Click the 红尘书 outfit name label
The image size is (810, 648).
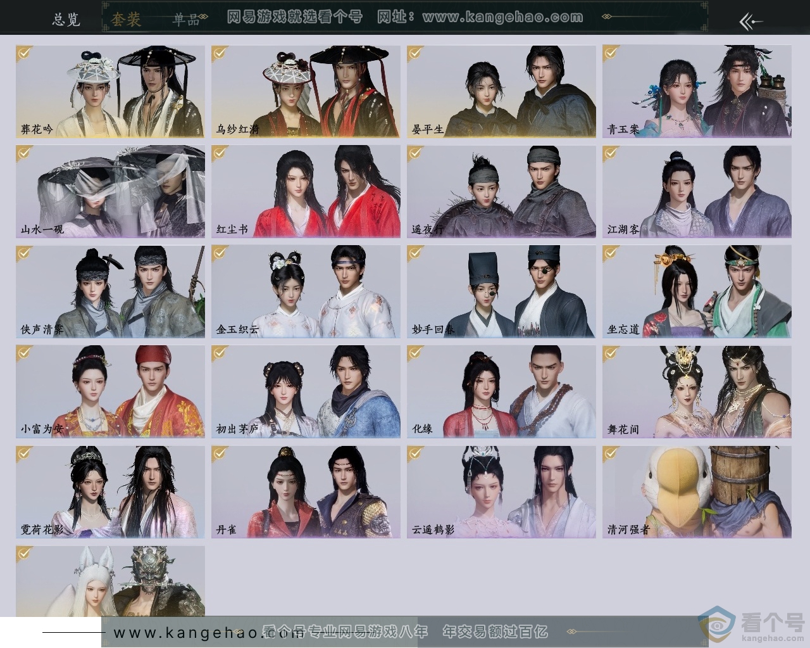tap(232, 229)
